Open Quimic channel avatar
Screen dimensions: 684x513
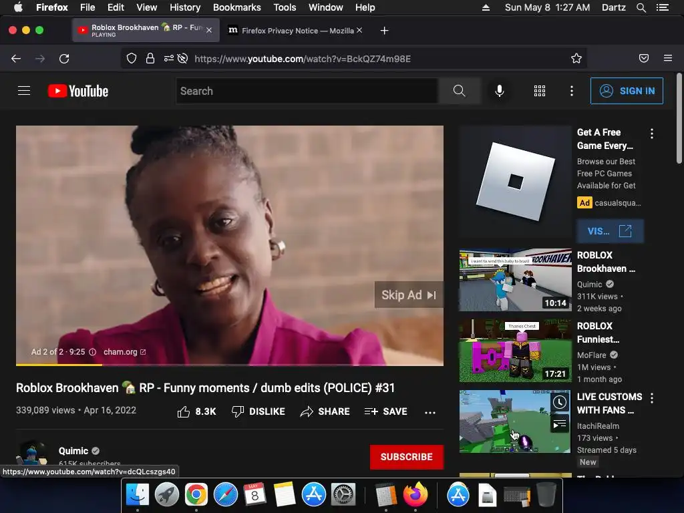(x=31, y=453)
